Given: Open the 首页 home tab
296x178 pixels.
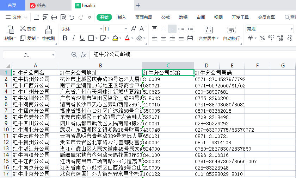Looking at the screenshot, I should pyautogui.click(x=12, y=5).
